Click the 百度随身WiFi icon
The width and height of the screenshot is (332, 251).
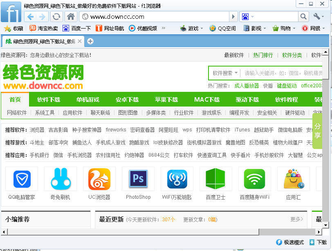pos(254,179)
